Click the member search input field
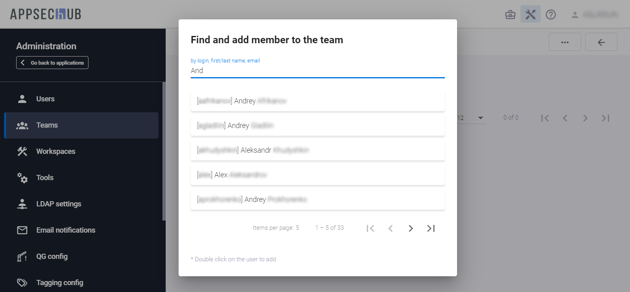 pos(317,71)
